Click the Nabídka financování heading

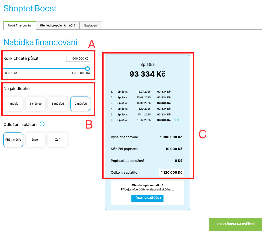tap(40, 42)
